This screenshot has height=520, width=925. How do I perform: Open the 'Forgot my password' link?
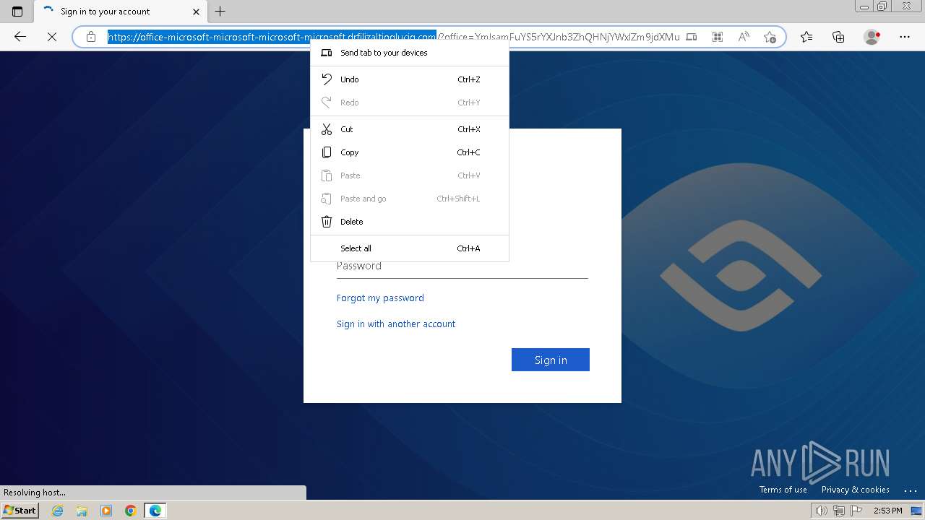380,298
